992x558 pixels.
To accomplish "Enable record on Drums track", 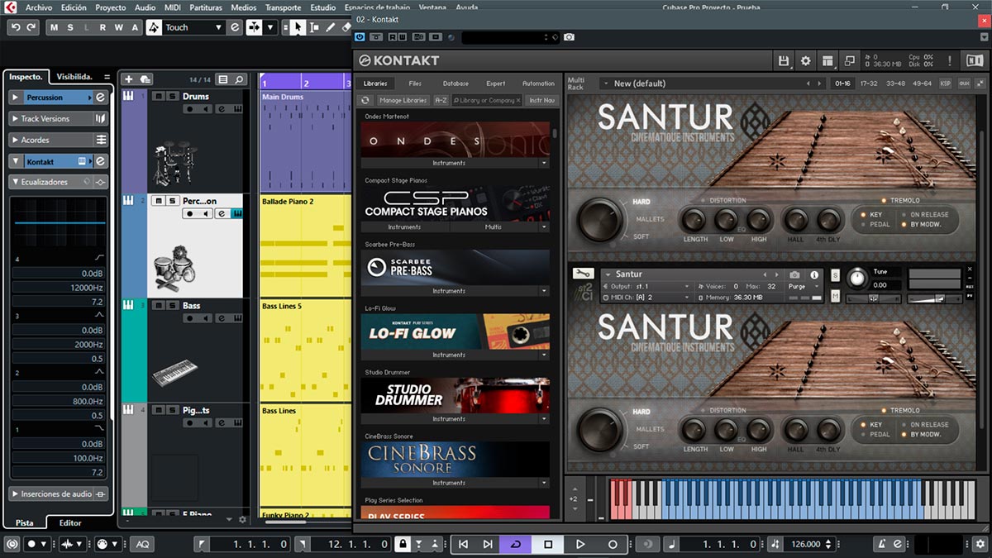I will [x=191, y=109].
